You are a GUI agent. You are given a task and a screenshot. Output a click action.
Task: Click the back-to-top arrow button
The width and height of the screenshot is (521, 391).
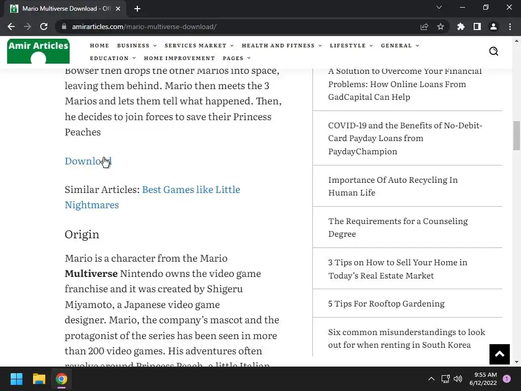point(500,354)
